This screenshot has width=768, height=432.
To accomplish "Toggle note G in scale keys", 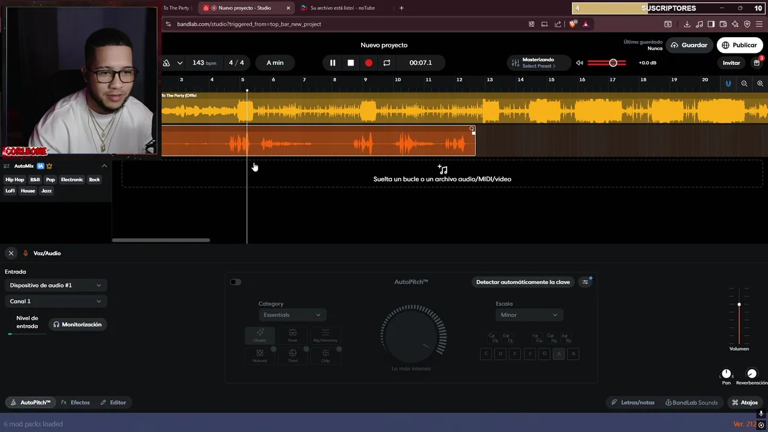I will tap(545, 354).
